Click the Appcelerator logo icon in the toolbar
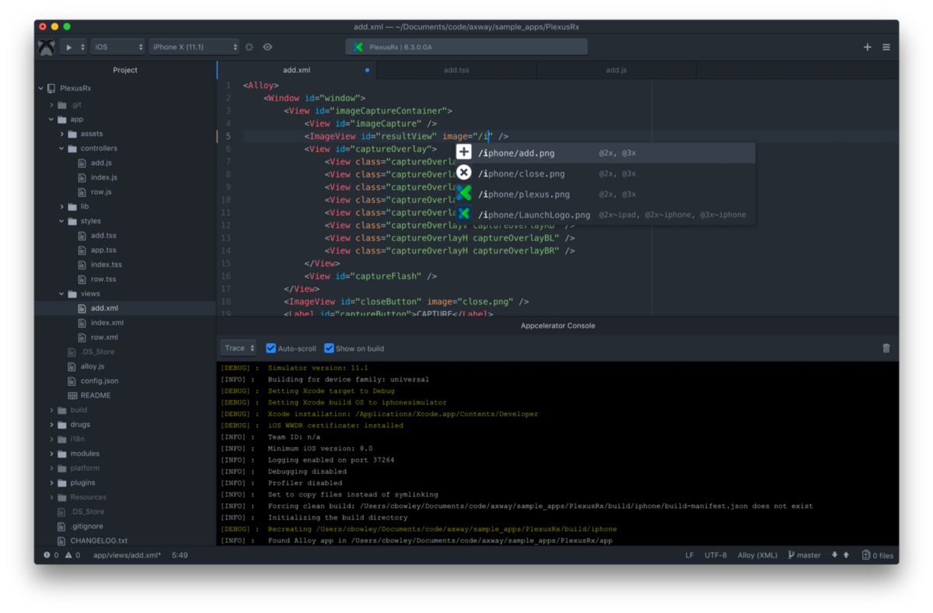 (x=47, y=47)
